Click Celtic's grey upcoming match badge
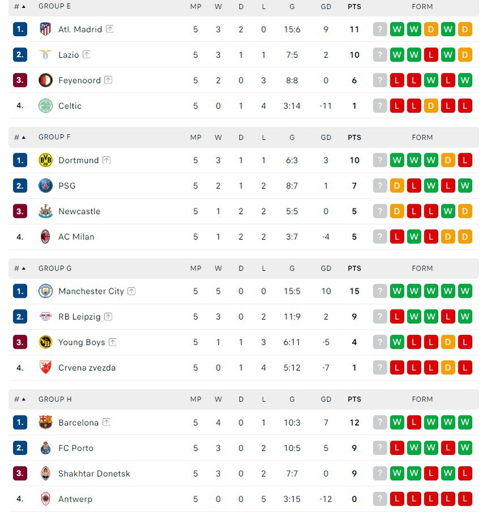This screenshot has height=515, width=487. pos(380,106)
